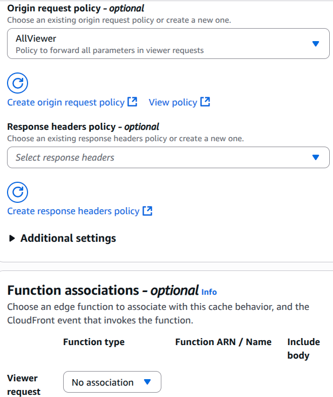Follow the View policy link

(173, 102)
